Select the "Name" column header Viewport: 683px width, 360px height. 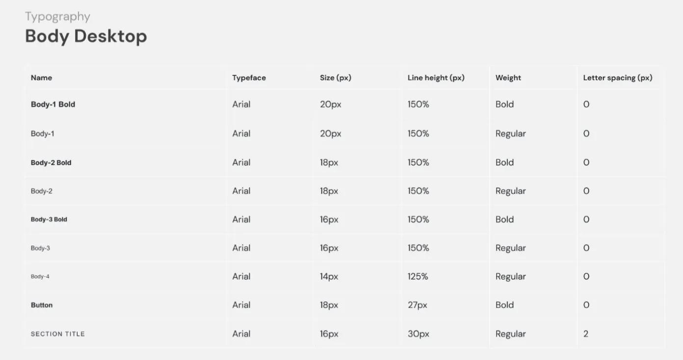41,78
